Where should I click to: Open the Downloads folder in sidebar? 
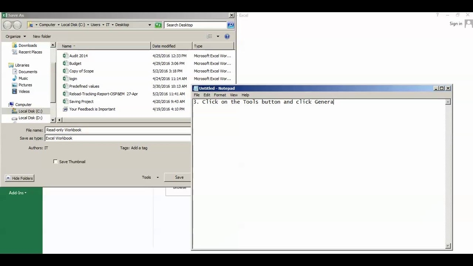click(x=27, y=45)
